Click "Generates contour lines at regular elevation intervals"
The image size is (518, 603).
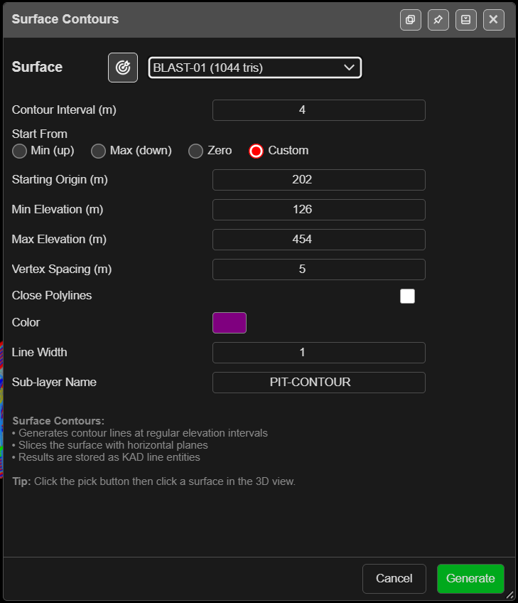point(143,433)
